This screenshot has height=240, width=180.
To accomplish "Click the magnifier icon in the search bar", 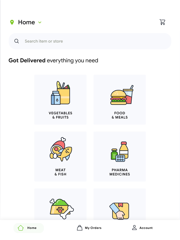I will pyautogui.click(x=16, y=41).
